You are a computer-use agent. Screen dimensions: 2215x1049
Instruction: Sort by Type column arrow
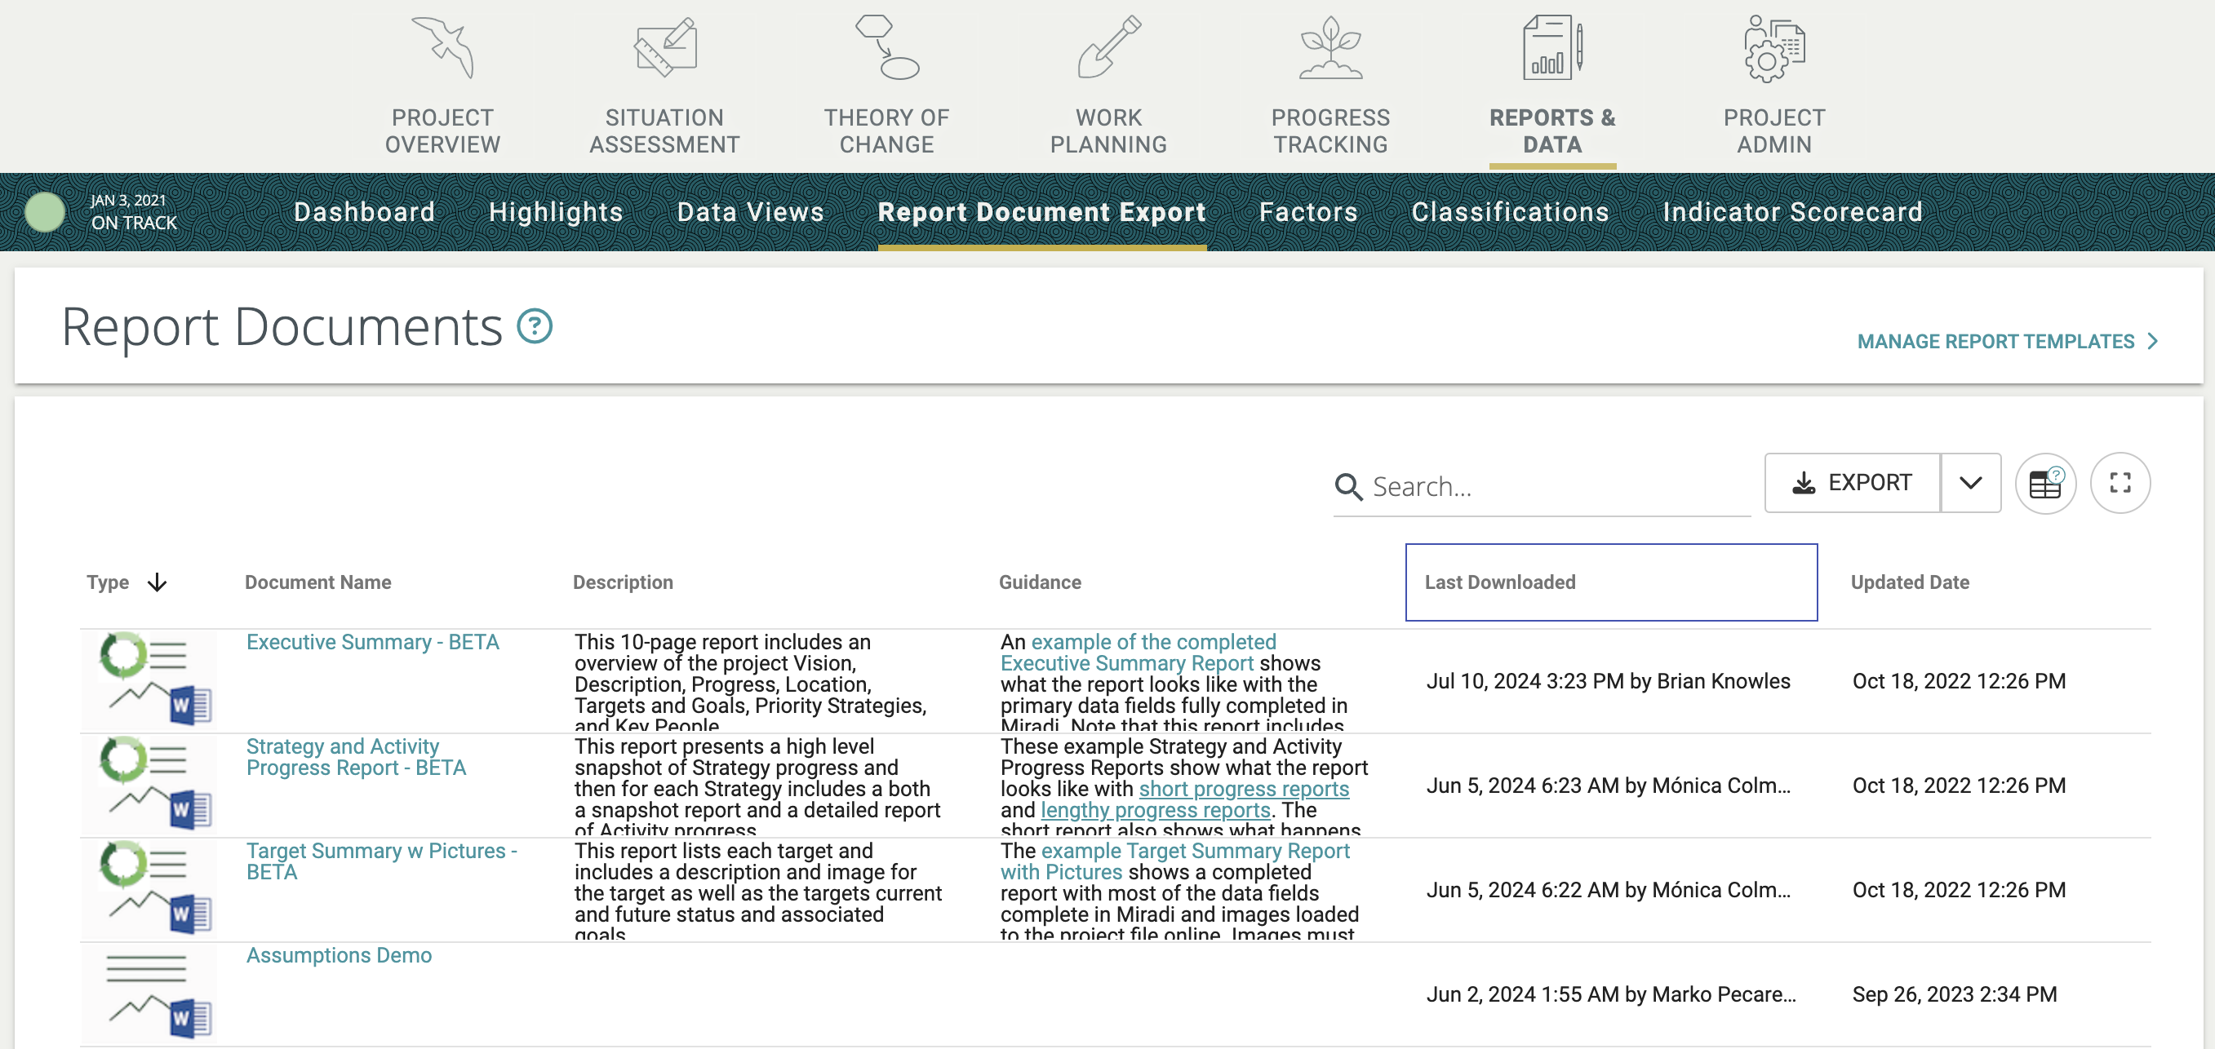(158, 582)
